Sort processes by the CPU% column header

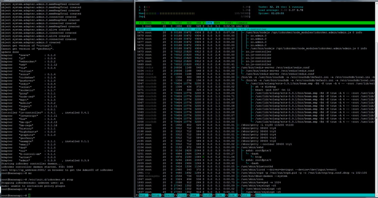pos(209,23)
